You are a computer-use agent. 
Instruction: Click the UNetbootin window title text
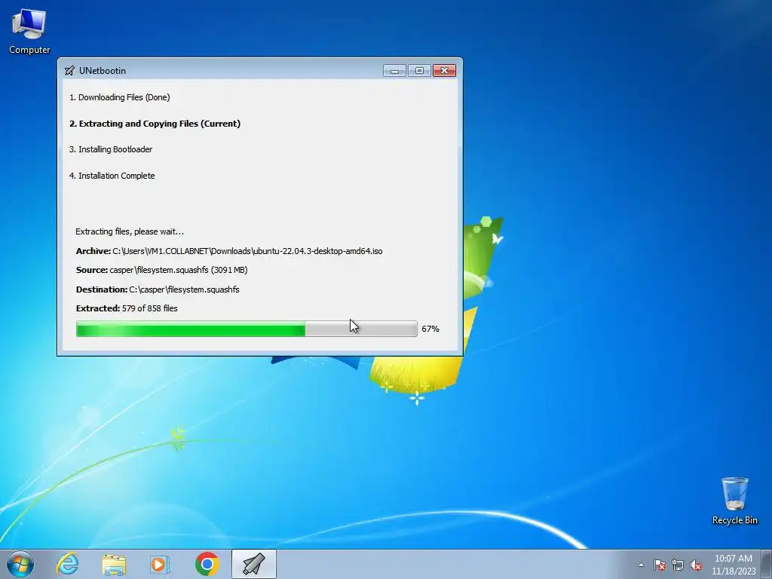pos(103,71)
